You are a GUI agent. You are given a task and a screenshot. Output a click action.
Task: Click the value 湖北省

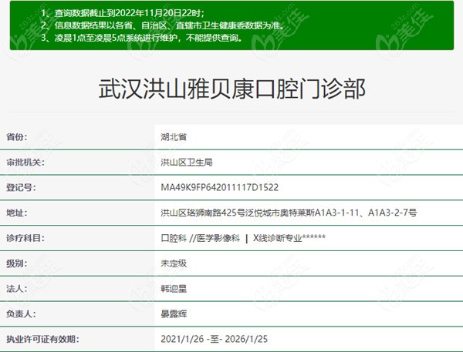(x=174, y=137)
